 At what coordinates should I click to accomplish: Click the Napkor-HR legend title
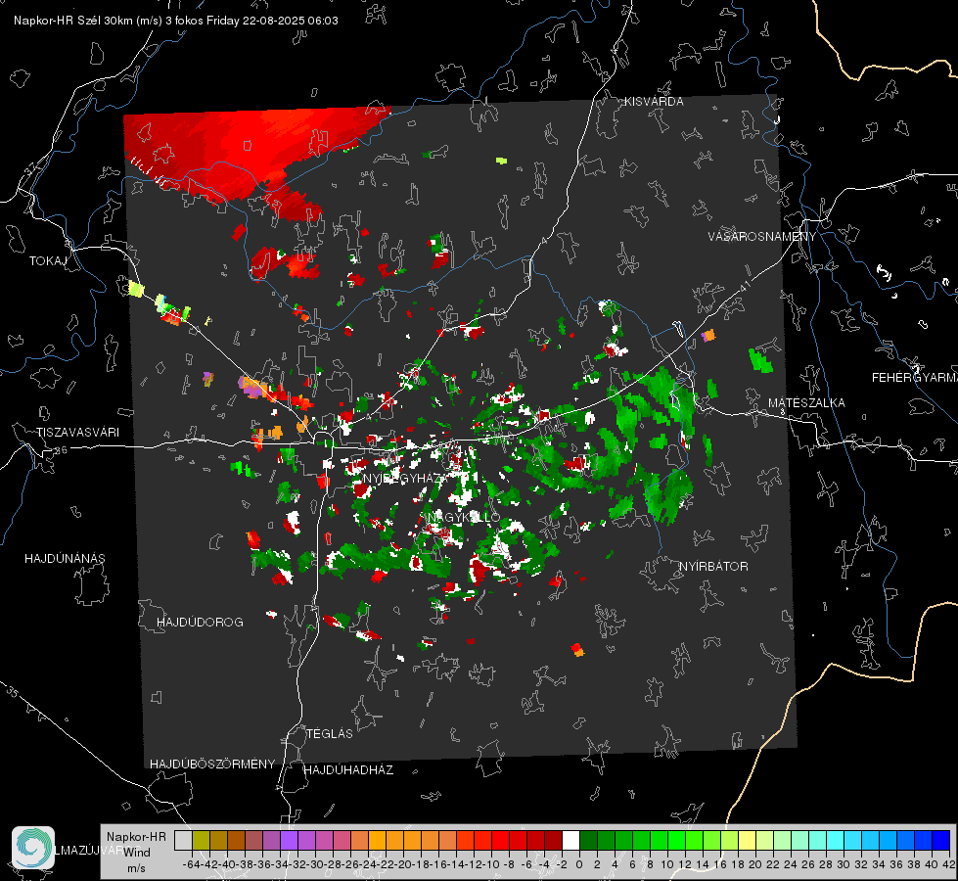click(136, 837)
